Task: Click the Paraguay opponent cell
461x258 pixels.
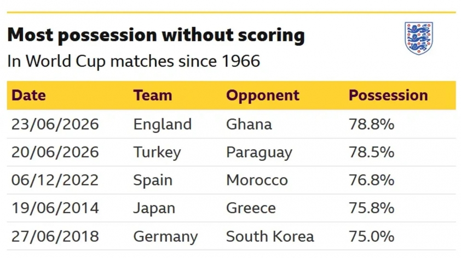Action: point(259,153)
